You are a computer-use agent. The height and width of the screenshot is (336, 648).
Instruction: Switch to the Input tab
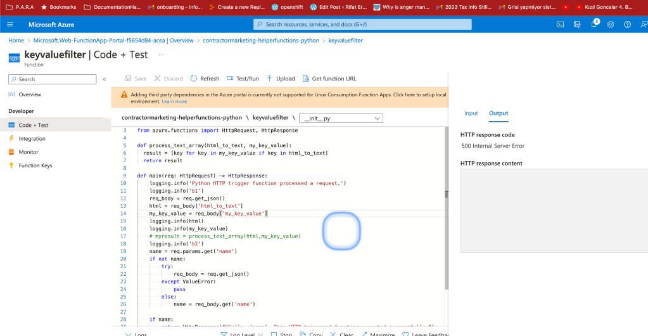471,113
